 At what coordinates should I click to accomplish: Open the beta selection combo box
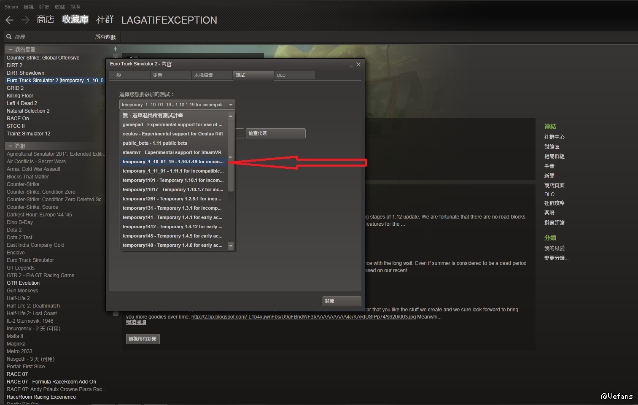pyautogui.click(x=177, y=105)
